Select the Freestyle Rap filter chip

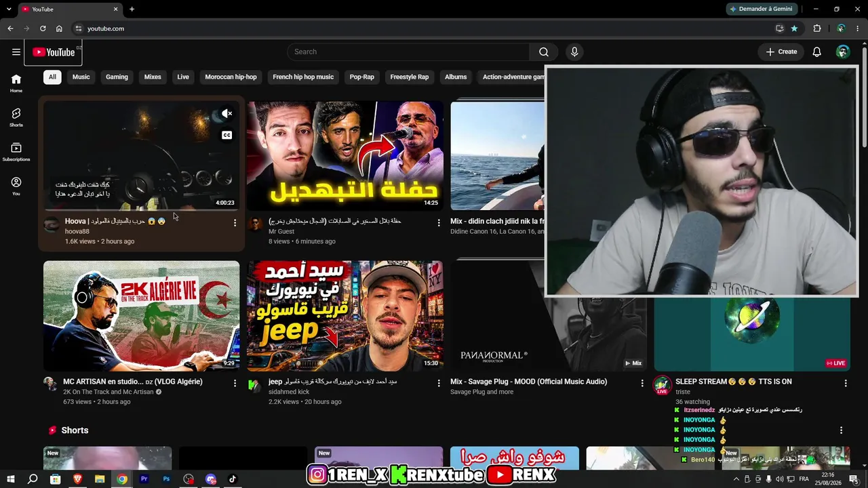click(410, 77)
